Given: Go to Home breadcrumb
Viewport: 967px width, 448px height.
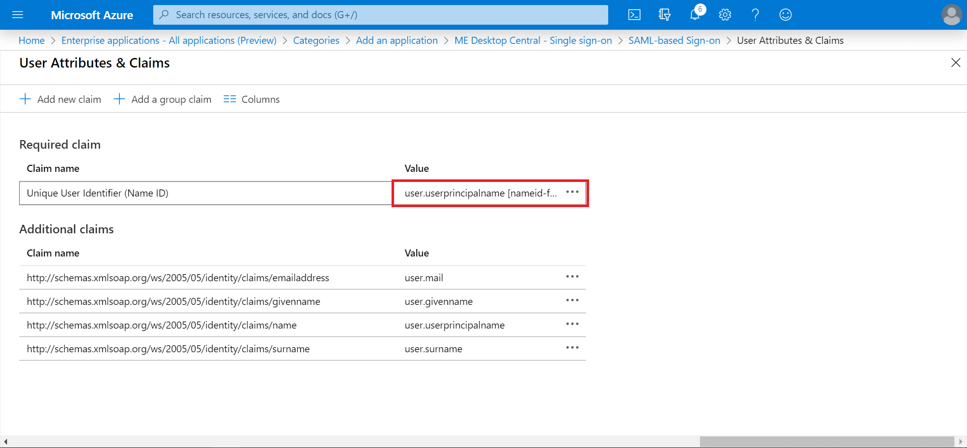Looking at the screenshot, I should [31, 40].
